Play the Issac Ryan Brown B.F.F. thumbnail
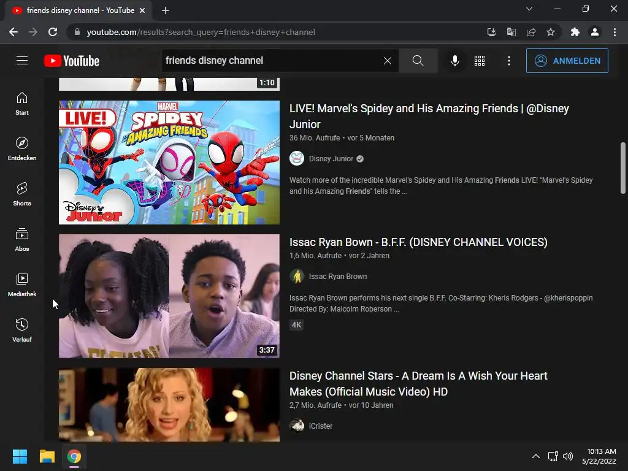This screenshot has width=628, height=471. 169,296
